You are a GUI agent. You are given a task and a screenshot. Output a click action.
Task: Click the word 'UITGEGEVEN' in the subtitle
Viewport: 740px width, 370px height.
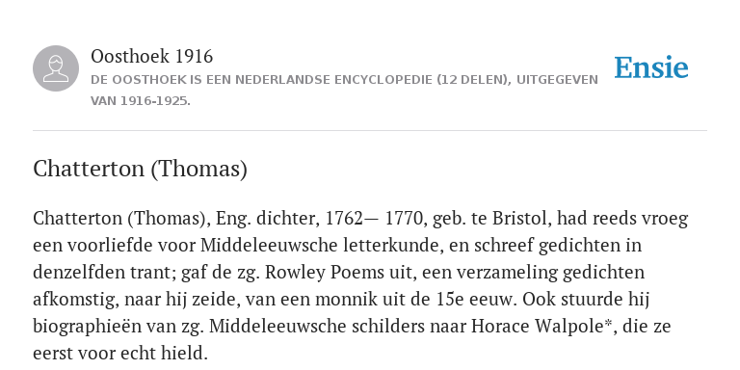pos(557,80)
